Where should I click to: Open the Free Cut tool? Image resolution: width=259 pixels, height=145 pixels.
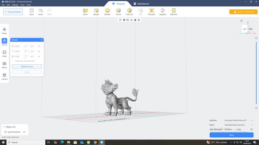point(129,12)
